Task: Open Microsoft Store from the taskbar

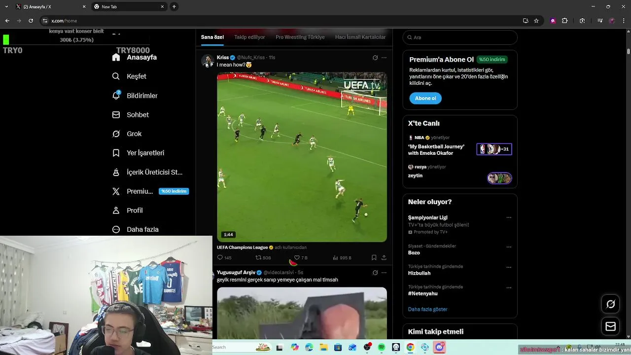Action: (x=338, y=348)
